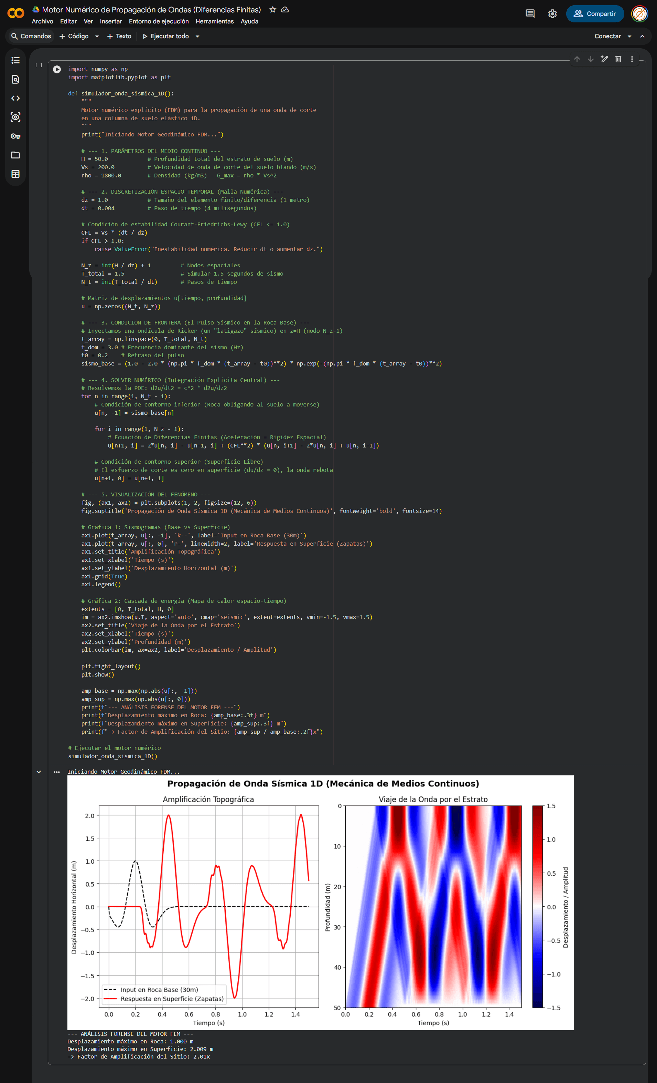The height and width of the screenshot is (1083, 657).
Task: Click the color bar of heatmap
Action: click(537, 906)
